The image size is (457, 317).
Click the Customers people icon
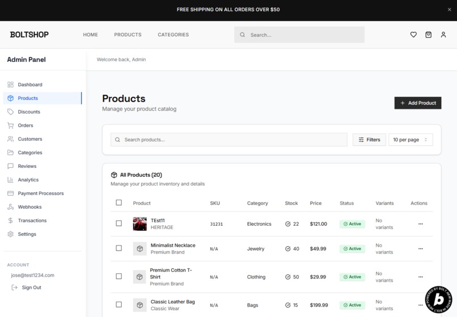pyautogui.click(x=11, y=139)
